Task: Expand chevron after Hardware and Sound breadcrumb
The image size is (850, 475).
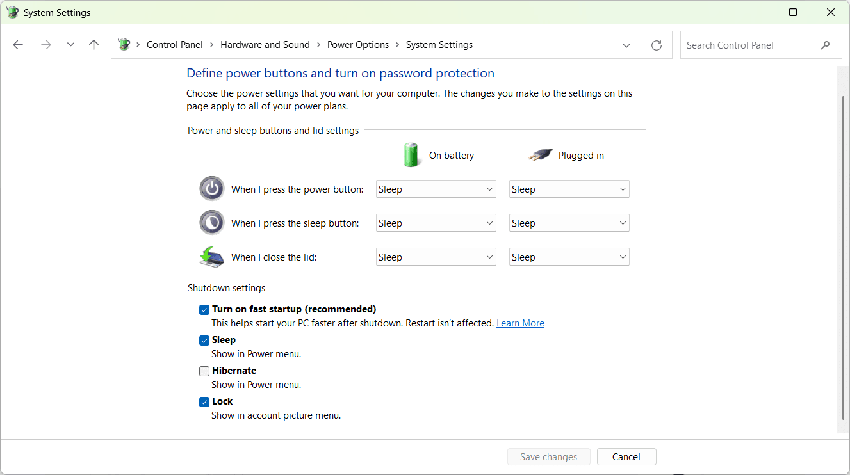Action: pyautogui.click(x=318, y=45)
